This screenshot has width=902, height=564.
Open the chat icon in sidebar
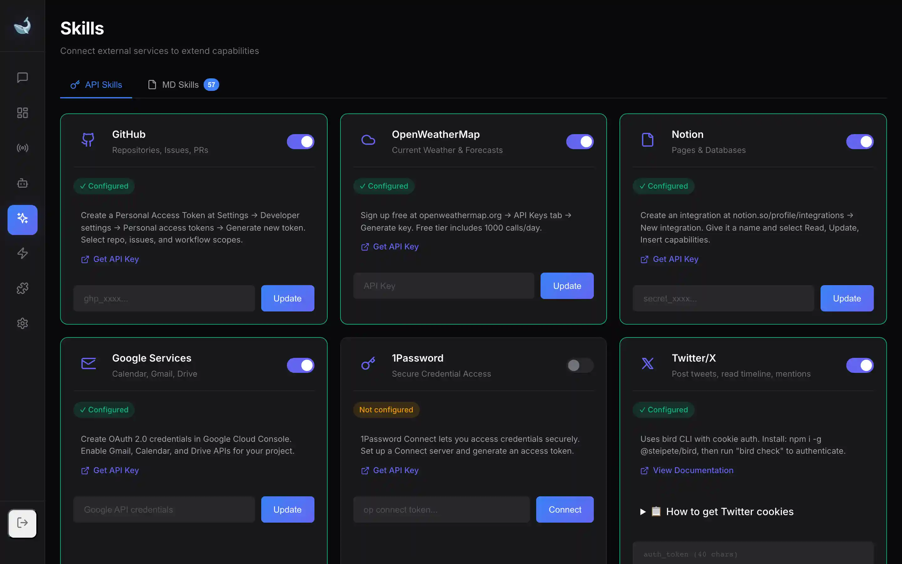22,78
